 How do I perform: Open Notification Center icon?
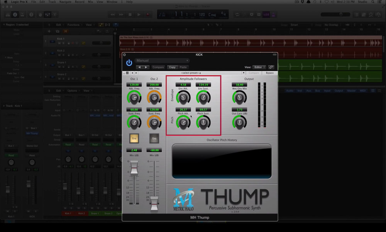coord(379,2)
